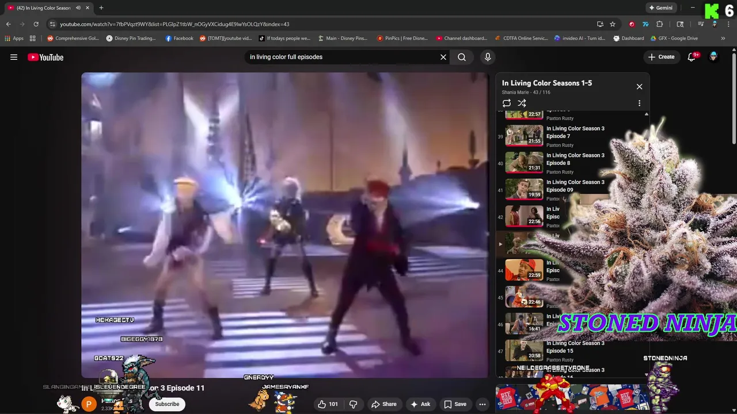The height and width of the screenshot is (414, 737).
Task: Open YouTube notifications bell
Action: pos(692,57)
